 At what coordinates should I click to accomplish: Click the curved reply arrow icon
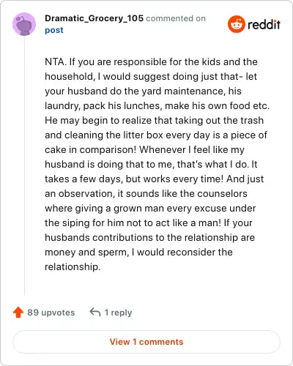[95, 312]
